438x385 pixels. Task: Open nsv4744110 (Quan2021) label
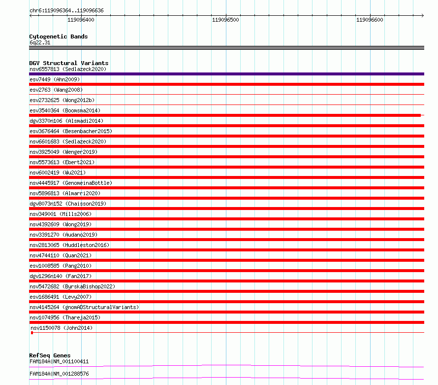click(61, 255)
